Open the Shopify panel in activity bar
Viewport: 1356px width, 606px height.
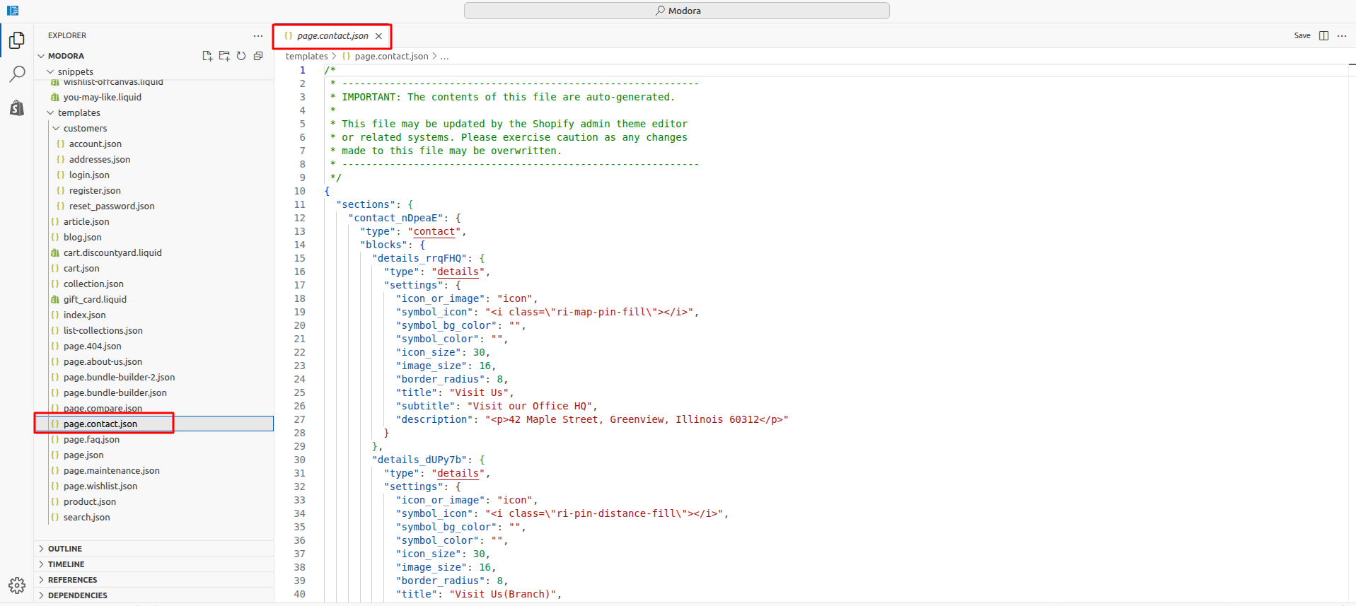coord(17,107)
